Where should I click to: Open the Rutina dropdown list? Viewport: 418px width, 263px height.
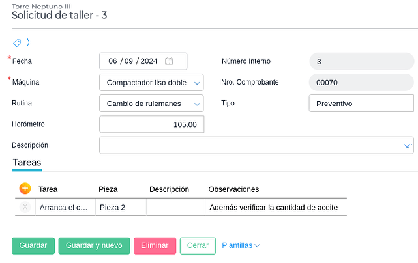click(198, 104)
